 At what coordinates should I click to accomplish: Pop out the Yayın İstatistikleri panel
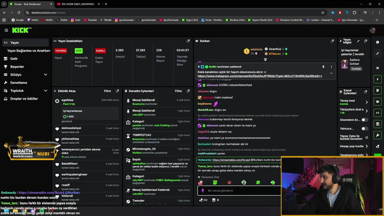coord(188,41)
